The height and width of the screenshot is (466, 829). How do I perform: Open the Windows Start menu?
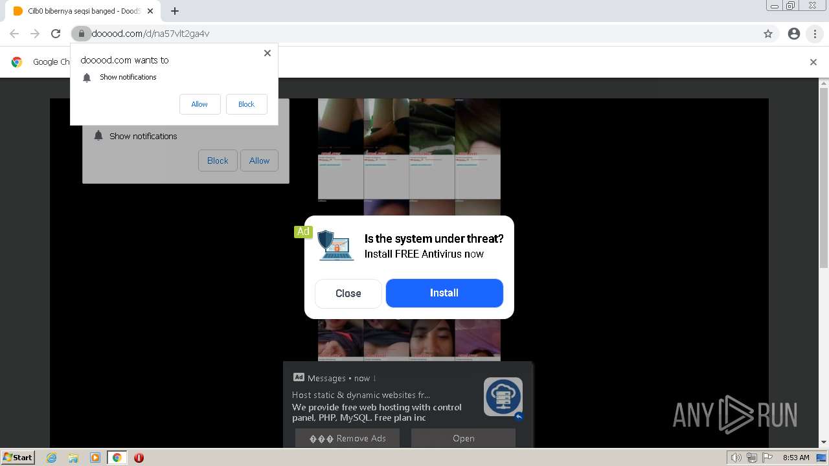click(18, 457)
